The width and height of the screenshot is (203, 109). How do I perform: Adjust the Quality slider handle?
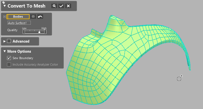pos(39,32)
